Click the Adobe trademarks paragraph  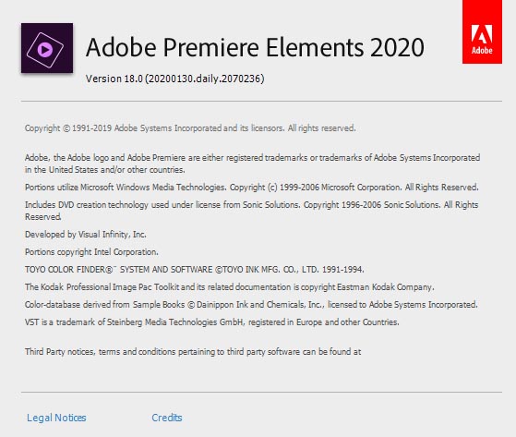coord(252,164)
